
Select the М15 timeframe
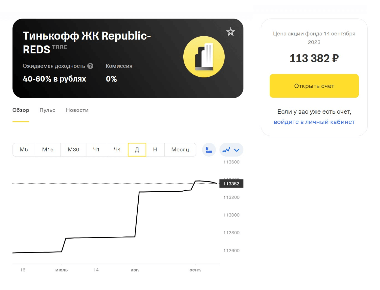click(x=48, y=150)
